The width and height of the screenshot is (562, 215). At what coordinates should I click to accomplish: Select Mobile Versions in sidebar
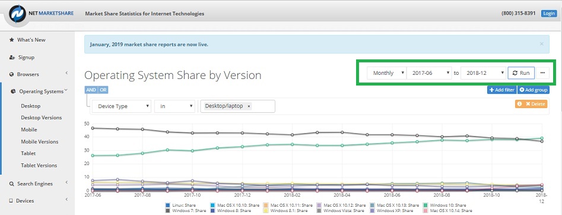[39, 141]
